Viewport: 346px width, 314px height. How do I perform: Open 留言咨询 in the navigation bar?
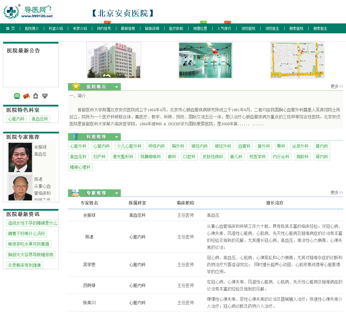coord(152,28)
